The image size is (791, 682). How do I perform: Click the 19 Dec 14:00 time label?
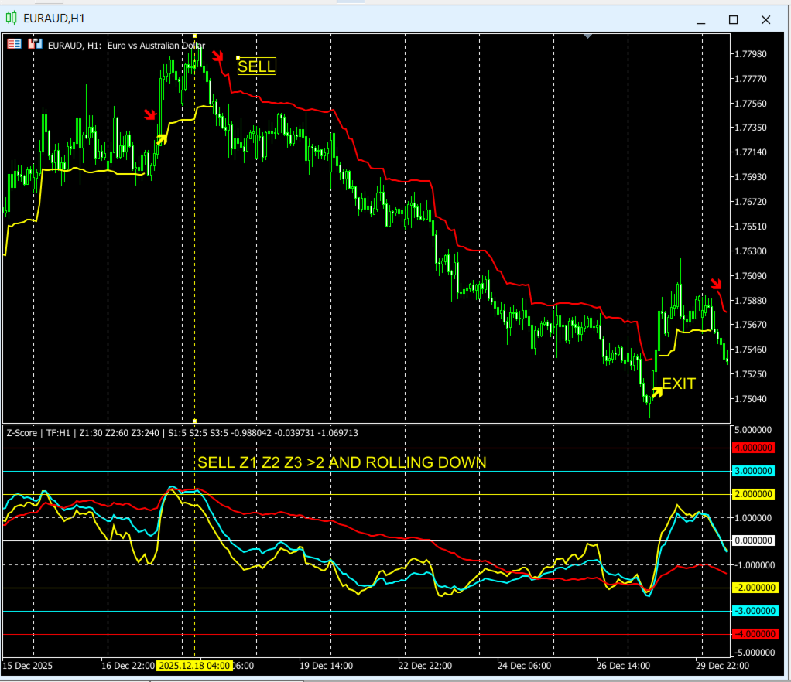coord(327,666)
